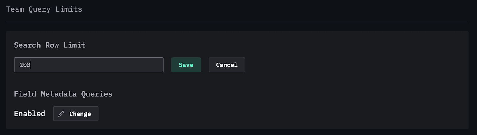Click the pencil icon beside Change
Image resolution: width=477 pixels, height=135 pixels.
(x=61, y=114)
